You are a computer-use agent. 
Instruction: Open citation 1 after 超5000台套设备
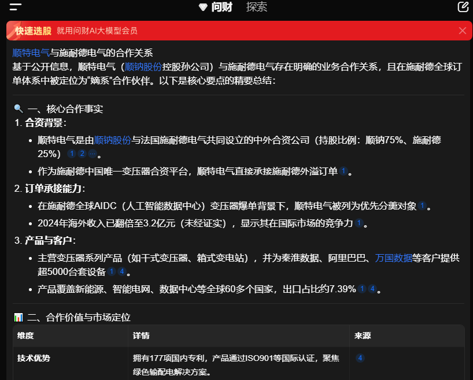(112, 271)
